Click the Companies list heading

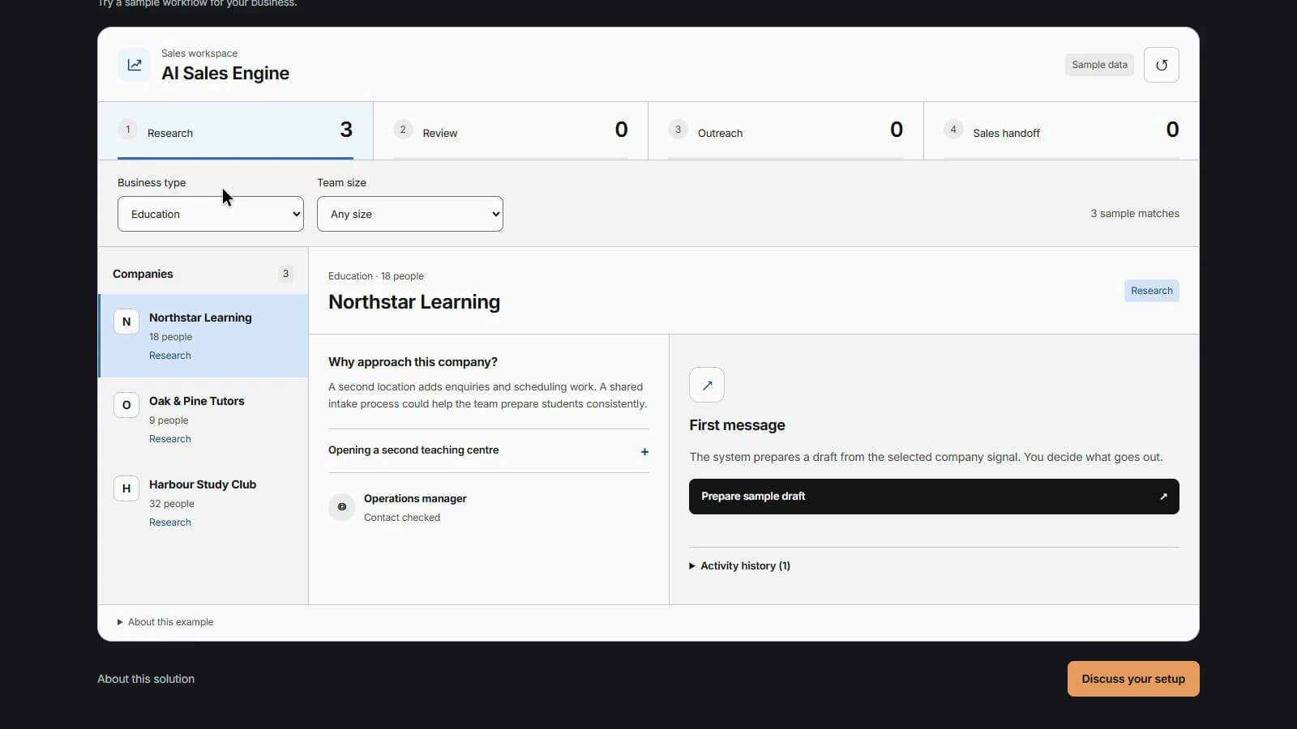[143, 274]
